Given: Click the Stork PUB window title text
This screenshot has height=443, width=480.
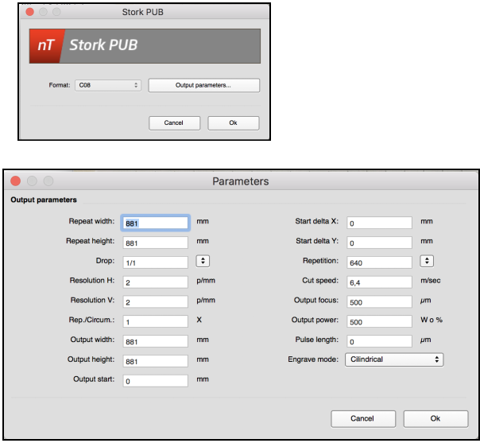Looking at the screenshot, I should [x=143, y=12].
